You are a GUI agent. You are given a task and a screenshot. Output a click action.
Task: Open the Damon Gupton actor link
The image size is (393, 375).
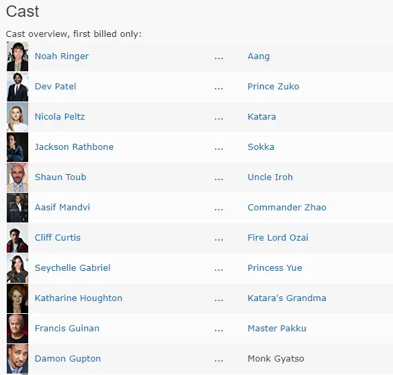(x=68, y=359)
